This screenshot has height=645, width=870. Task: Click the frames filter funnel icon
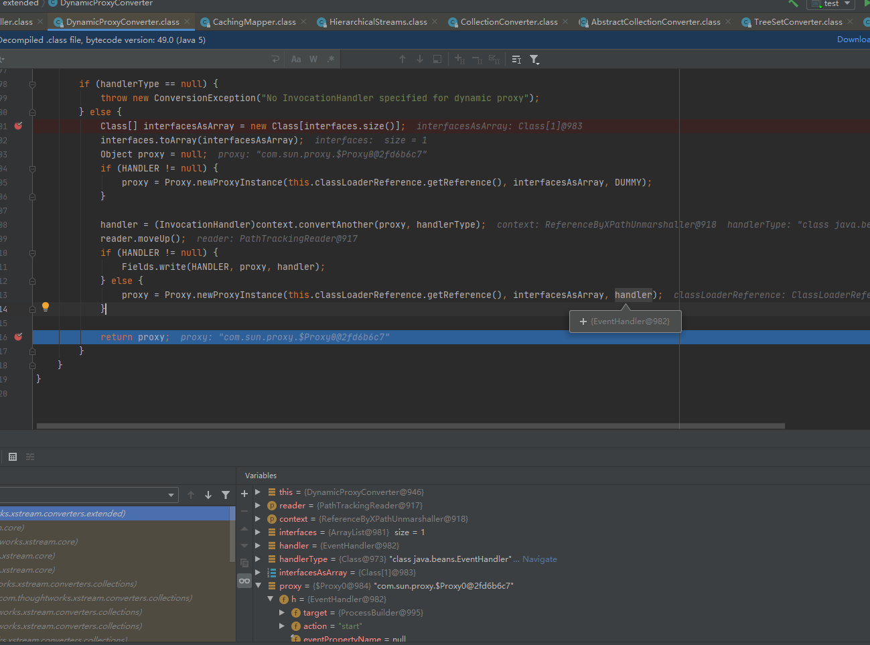click(226, 495)
